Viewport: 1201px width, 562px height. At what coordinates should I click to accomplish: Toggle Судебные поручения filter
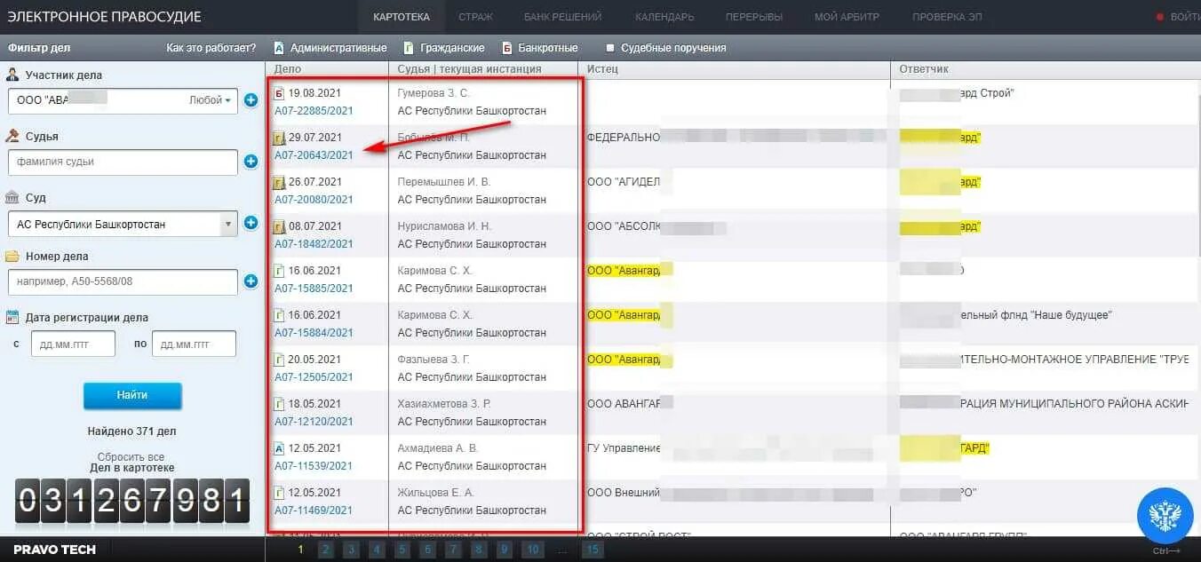pos(665,48)
